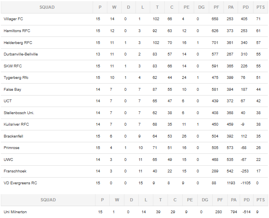This screenshot has height=218, width=269.
Task: Open VD Evergreens RC squad entry
Action: [x=20, y=183]
